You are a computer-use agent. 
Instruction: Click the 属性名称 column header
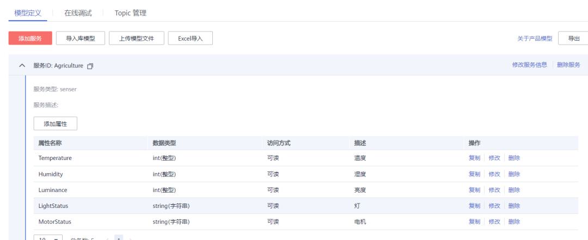pos(50,143)
